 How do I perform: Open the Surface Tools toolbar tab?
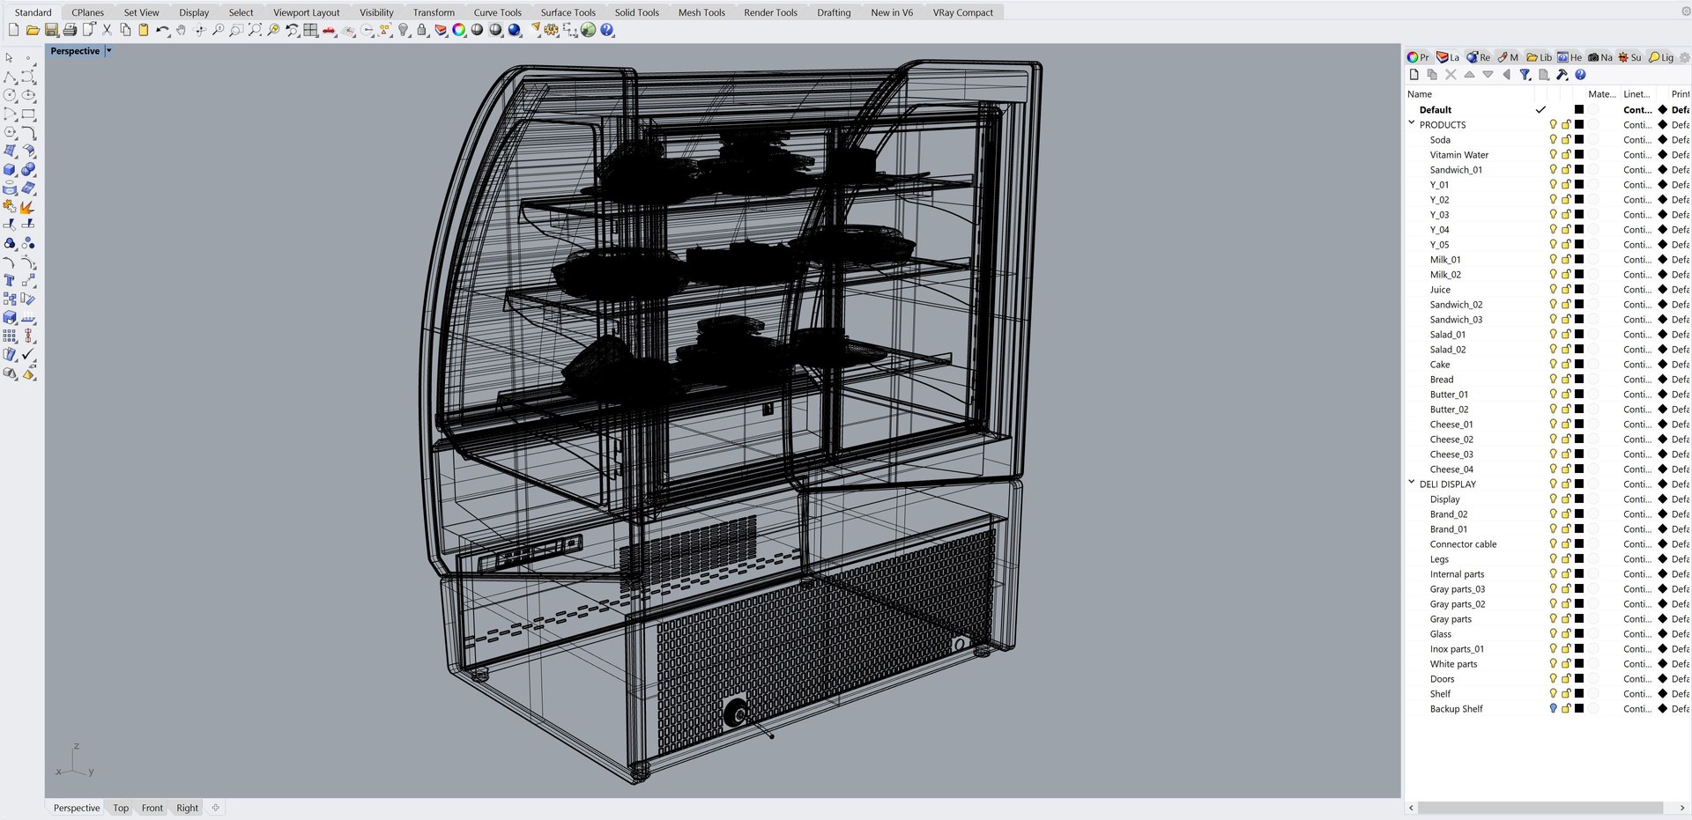coord(568,12)
